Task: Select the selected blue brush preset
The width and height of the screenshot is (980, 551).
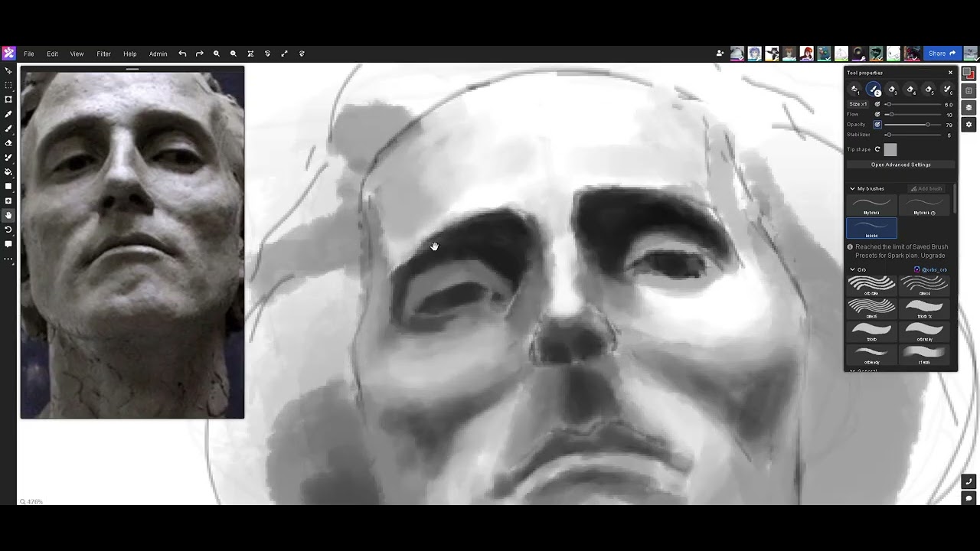Action: (871, 228)
